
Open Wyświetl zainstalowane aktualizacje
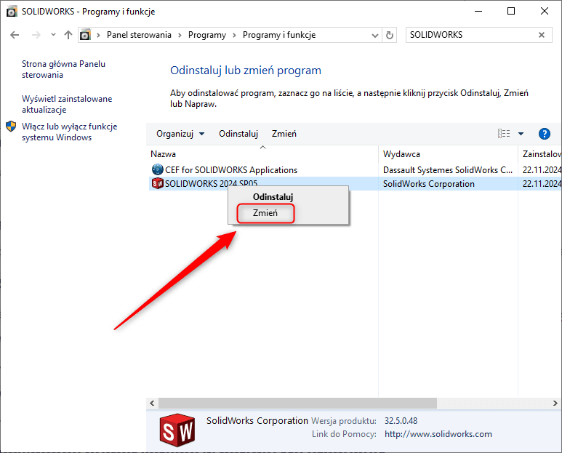67,104
